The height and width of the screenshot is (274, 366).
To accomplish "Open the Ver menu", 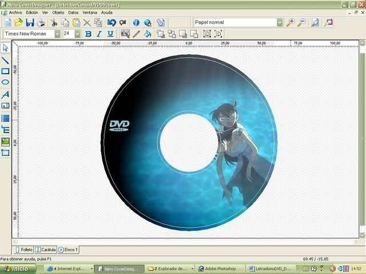I will pos(45,13).
